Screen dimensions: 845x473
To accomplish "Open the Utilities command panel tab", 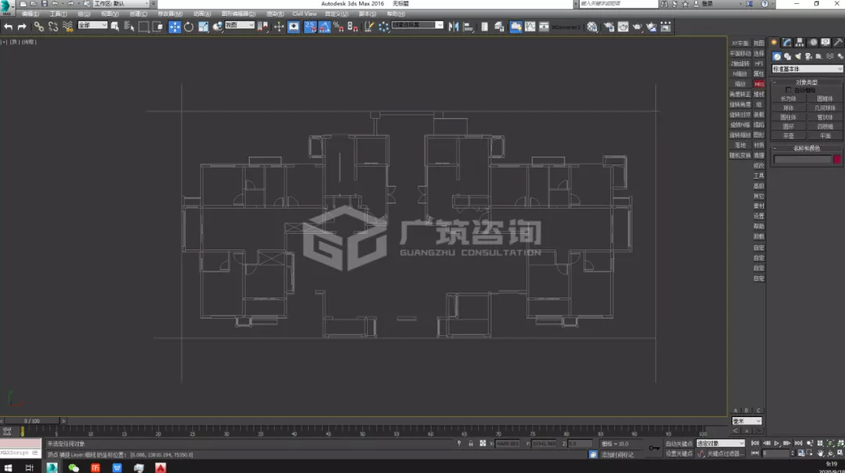I will [838, 42].
